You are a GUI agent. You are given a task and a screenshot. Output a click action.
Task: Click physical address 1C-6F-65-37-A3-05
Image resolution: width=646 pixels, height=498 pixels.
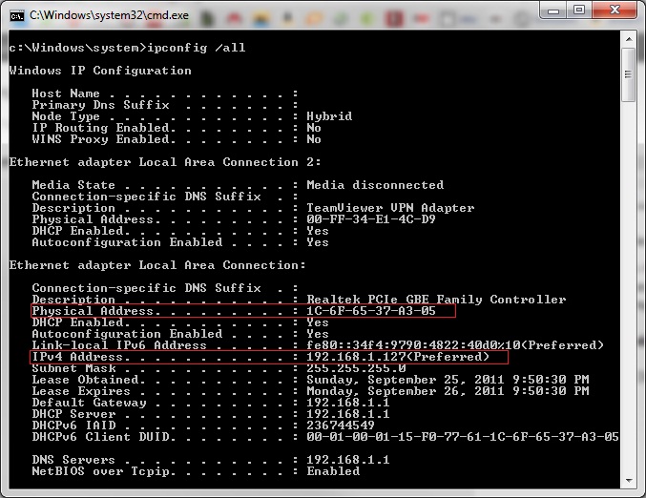click(371, 311)
